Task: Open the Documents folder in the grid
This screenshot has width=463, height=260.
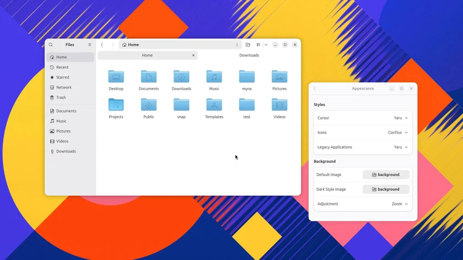Action: [x=149, y=77]
